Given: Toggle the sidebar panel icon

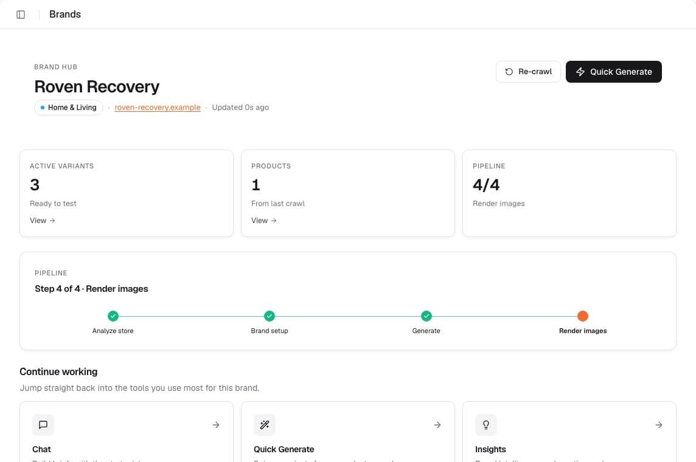Looking at the screenshot, I should [21, 15].
